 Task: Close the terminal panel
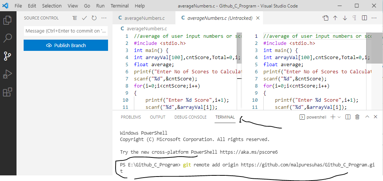point(375,117)
